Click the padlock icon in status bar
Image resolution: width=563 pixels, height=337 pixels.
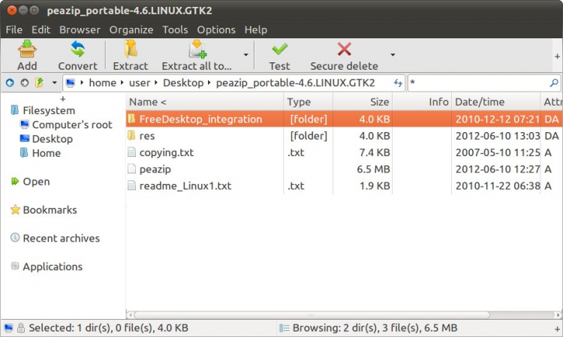21,327
